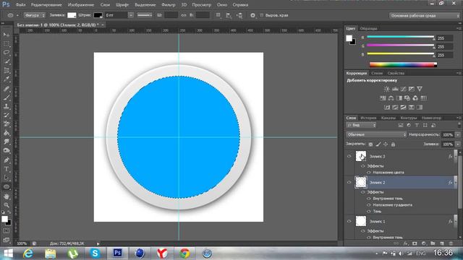Toggle lock all padlock icon
Screen dimensions: 463x260
(393, 144)
